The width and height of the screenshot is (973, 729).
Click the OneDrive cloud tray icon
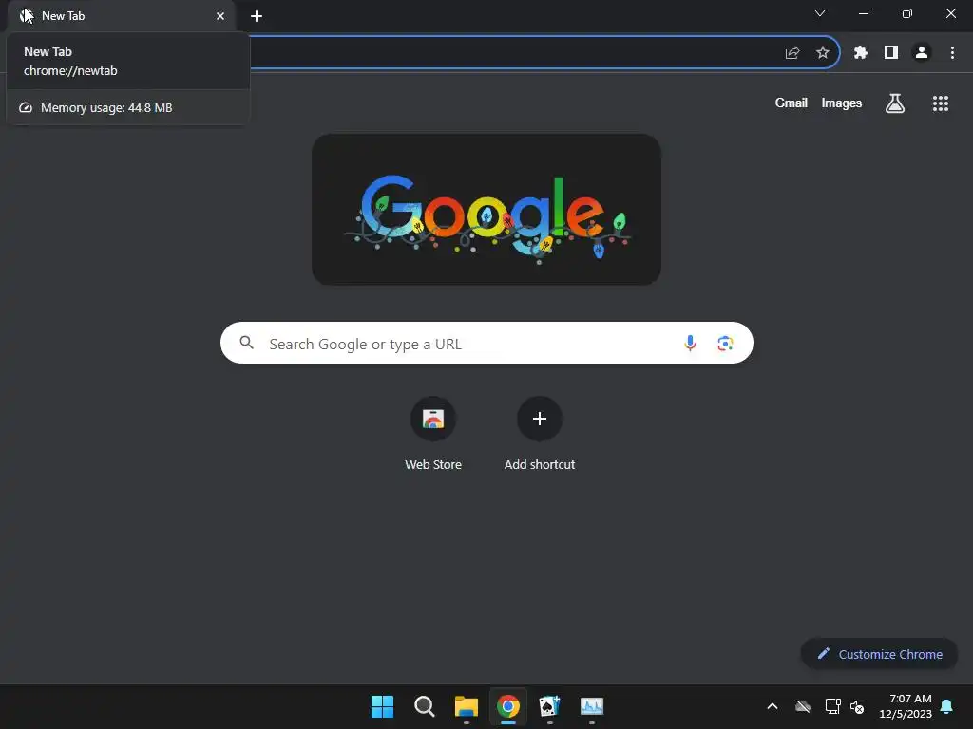click(x=803, y=706)
